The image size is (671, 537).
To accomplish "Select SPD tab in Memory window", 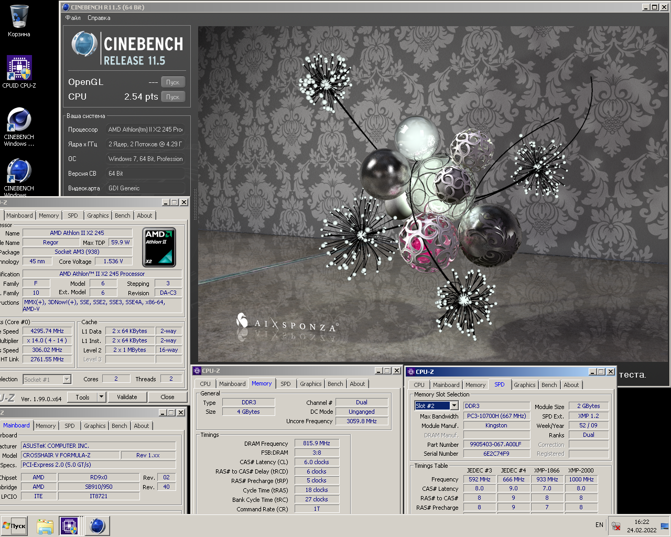I will [286, 384].
